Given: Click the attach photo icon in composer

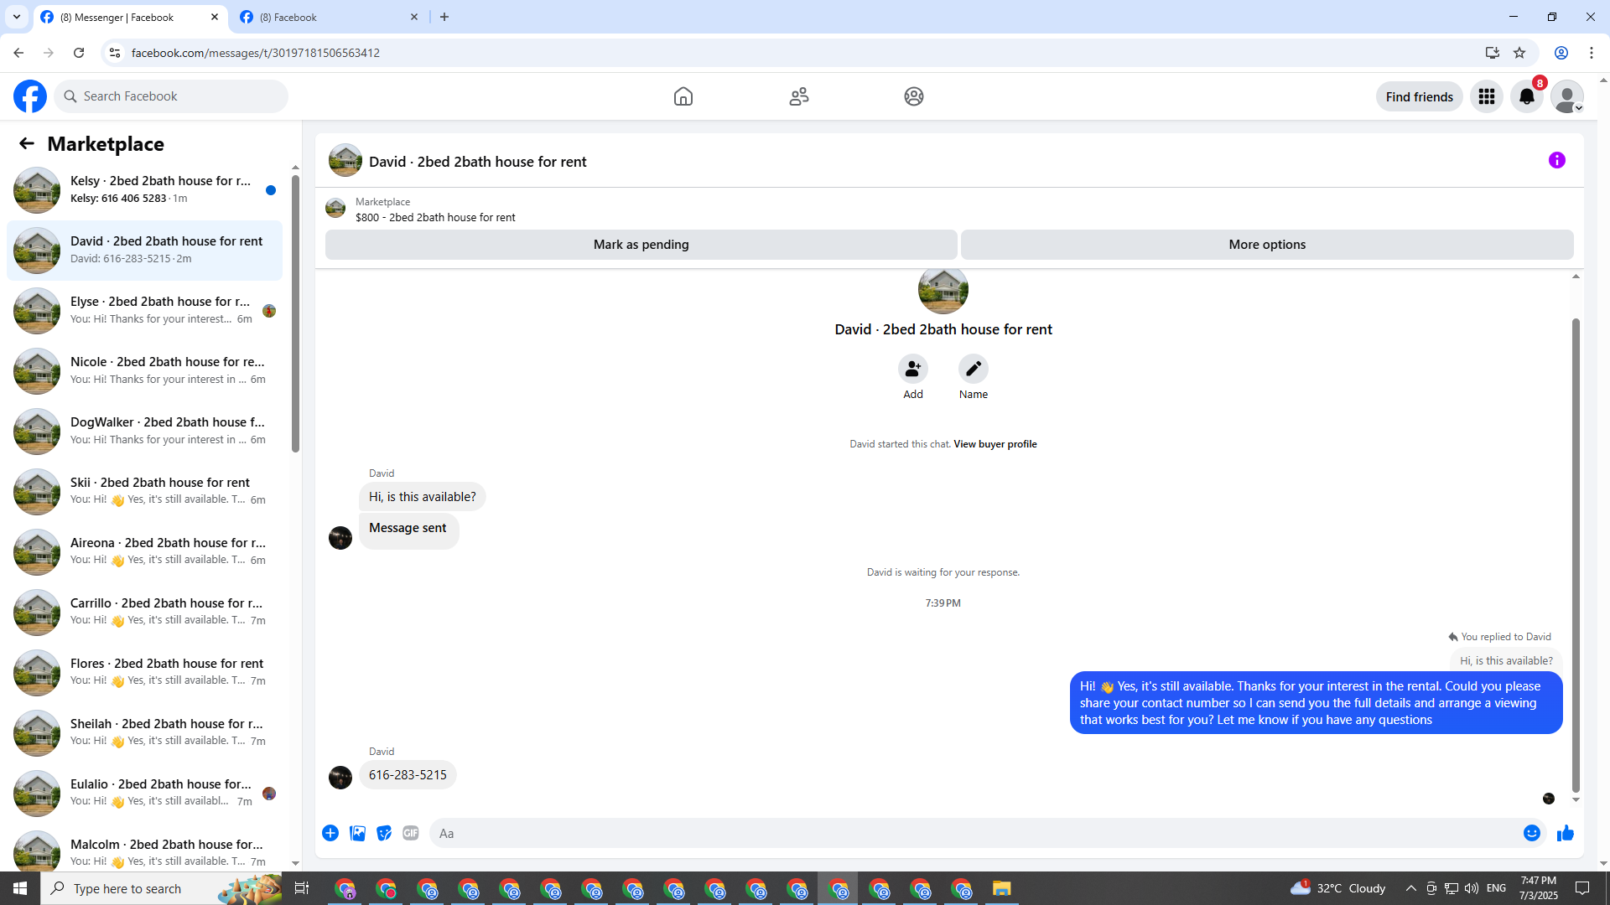Looking at the screenshot, I should point(357,833).
